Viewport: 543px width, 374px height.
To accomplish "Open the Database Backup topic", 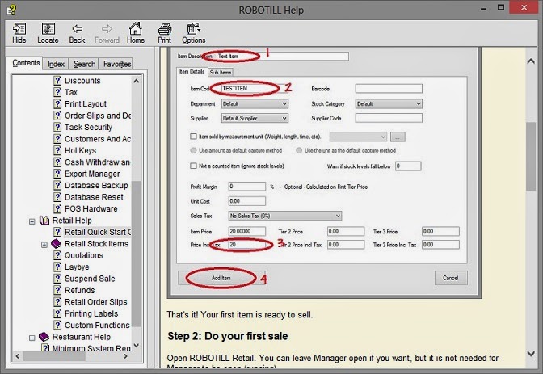I will [x=96, y=185].
